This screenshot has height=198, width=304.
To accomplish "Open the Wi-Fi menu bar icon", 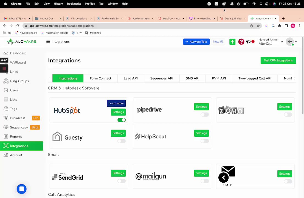I will [254, 4].
